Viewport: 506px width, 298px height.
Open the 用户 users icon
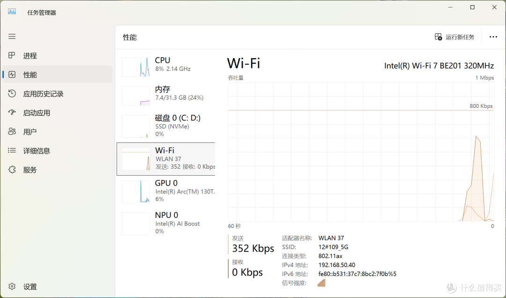(12, 132)
